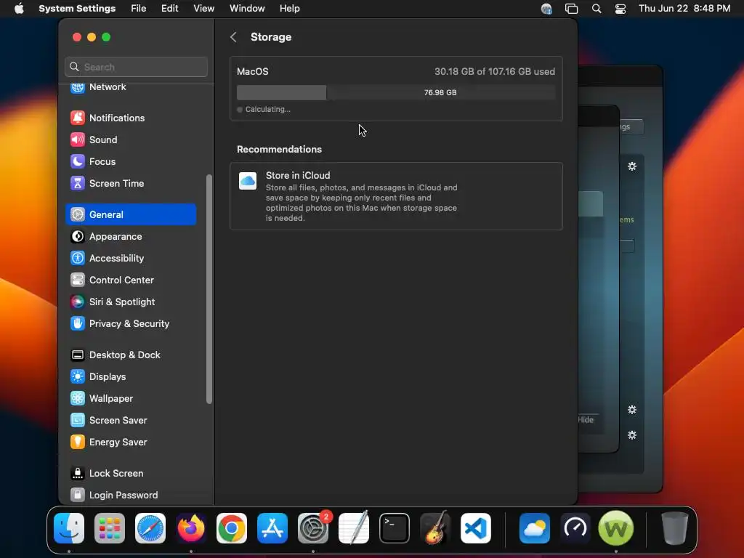Launch Visual Studio Code from the Dock
744x558 pixels.
pos(476,528)
